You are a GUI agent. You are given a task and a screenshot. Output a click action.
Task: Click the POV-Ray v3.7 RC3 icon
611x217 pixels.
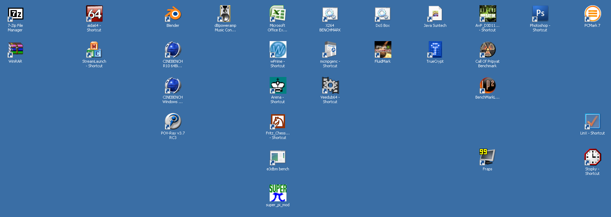coord(173,122)
